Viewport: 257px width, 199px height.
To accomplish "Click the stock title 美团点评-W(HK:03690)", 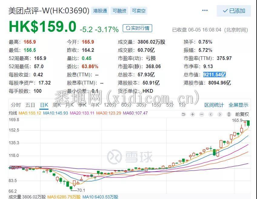I will (x=49, y=11).
